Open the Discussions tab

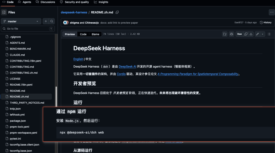point(45,2)
